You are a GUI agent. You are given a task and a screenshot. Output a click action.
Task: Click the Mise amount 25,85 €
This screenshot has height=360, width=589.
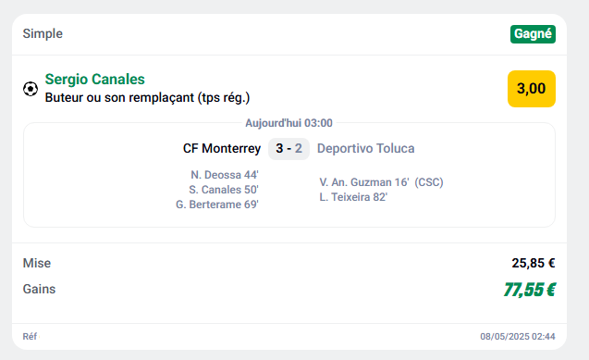534,263
